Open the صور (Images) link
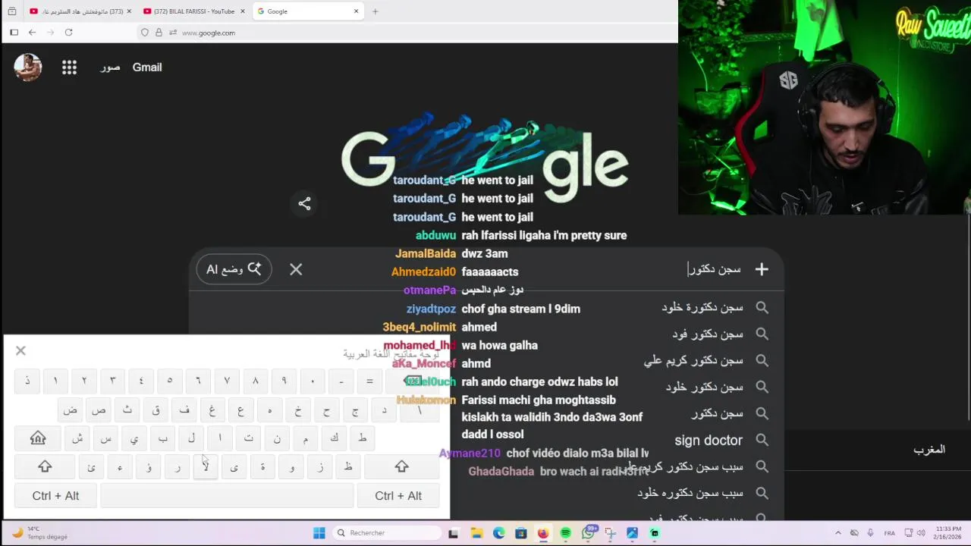Viewport: 971px width, 546px height. click(x=110, y=67)
